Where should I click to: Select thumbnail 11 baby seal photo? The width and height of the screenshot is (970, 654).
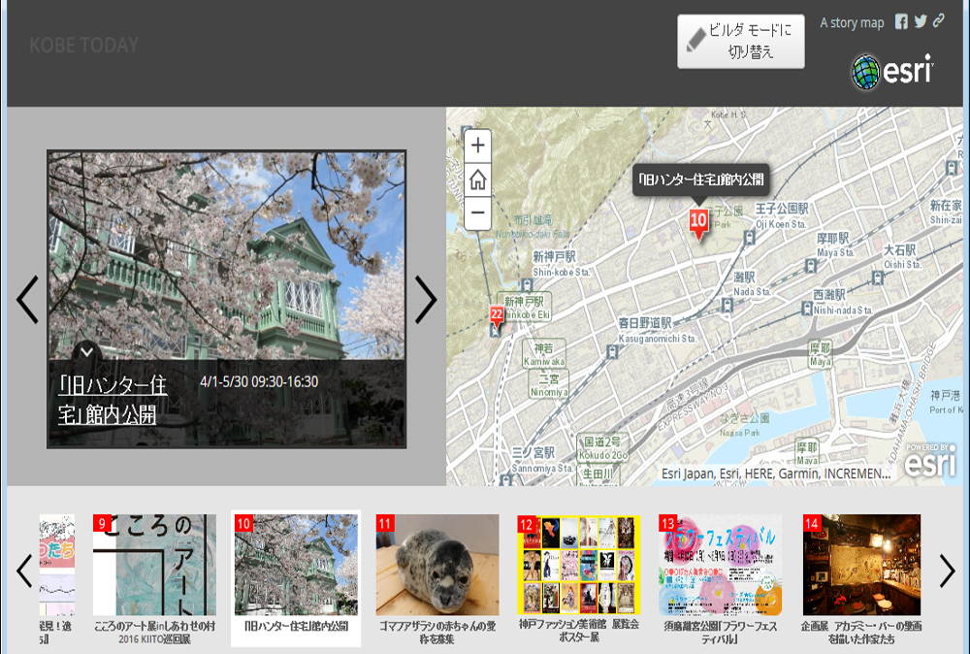point(437,565)
